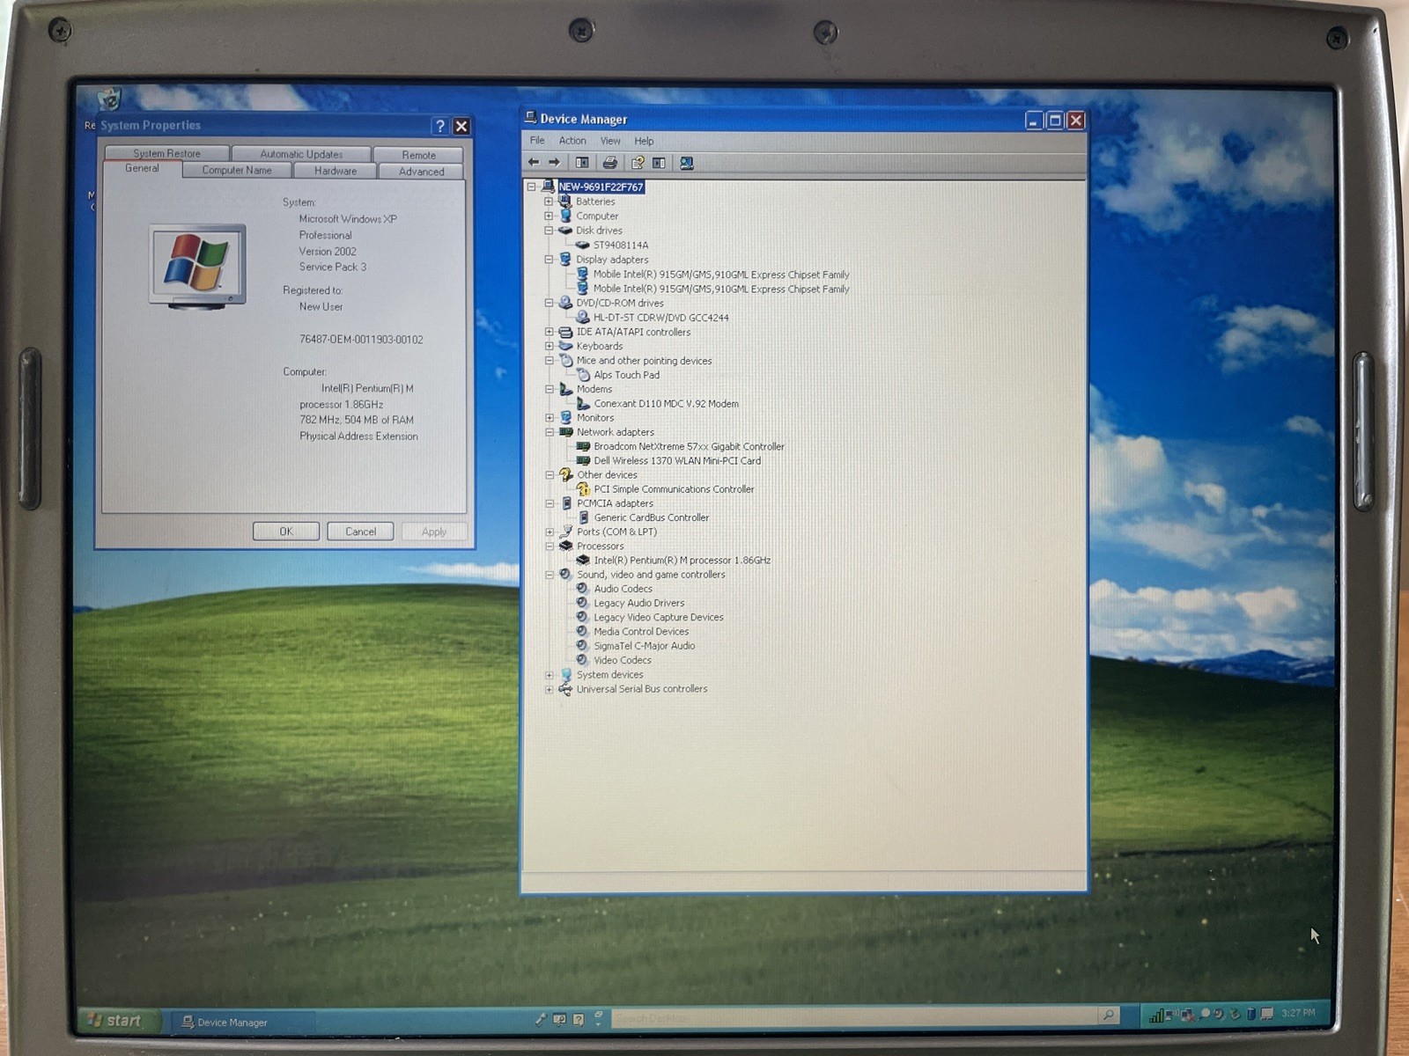This screenshot has width=1409, height=1056.
Task: Collapse the NEW-9691F22F767 root node
Action: pyautogui.click(x=532, y=187)
